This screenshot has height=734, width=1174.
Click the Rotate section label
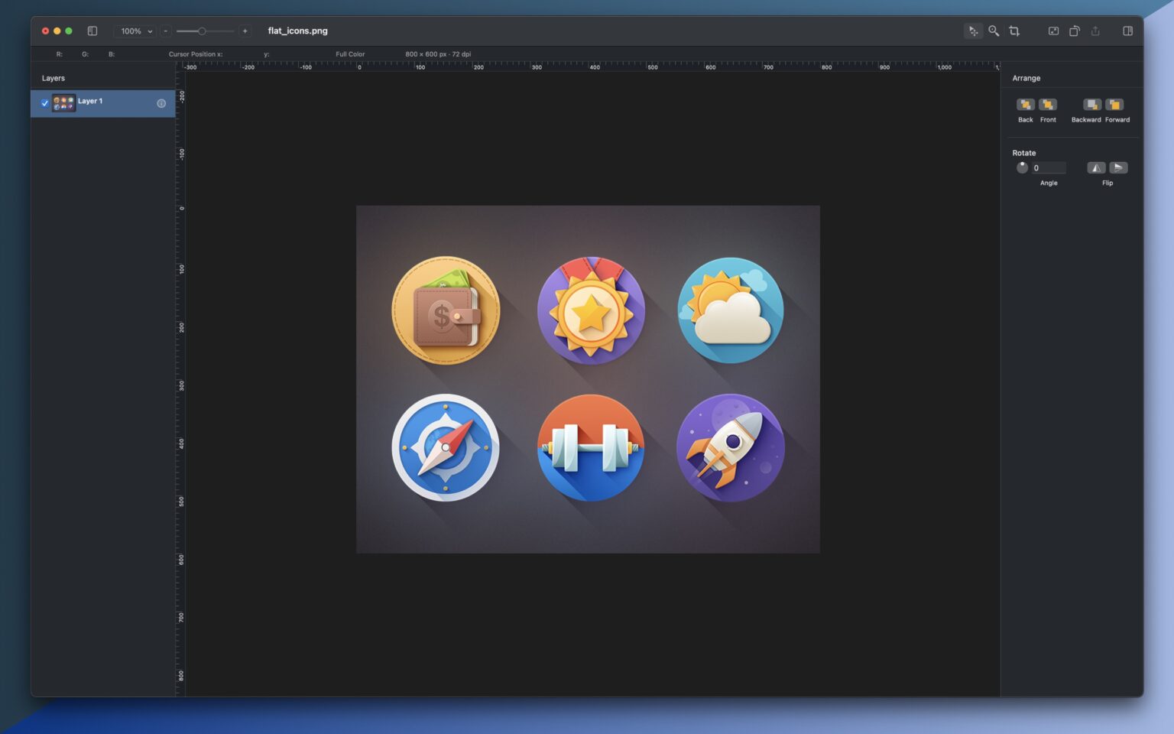click(1024, 153)
